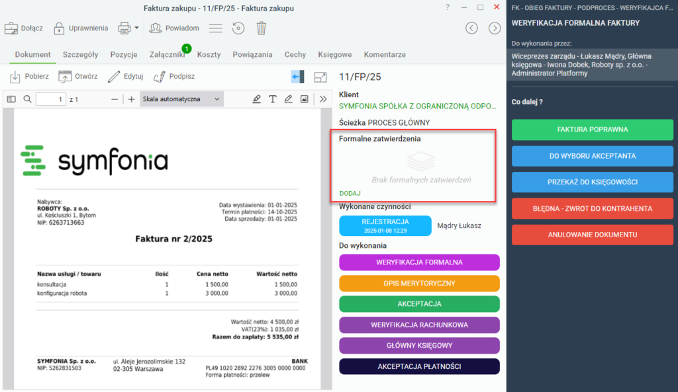Click PRZEKAŻ DO KSIĘGOWOŚCI button
The width and height of the screenshot is (678, 392).
click(x=593, y=182)
